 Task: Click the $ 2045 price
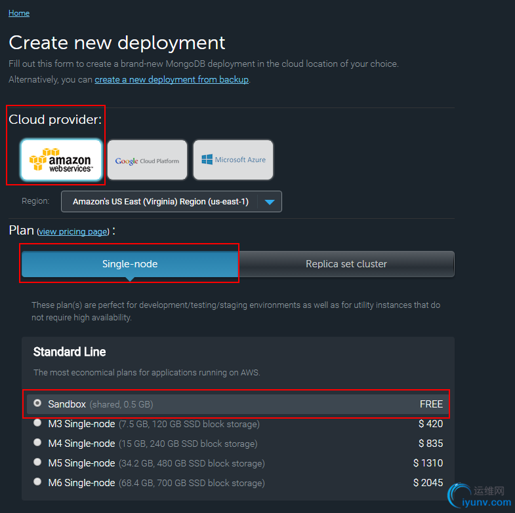428,483
